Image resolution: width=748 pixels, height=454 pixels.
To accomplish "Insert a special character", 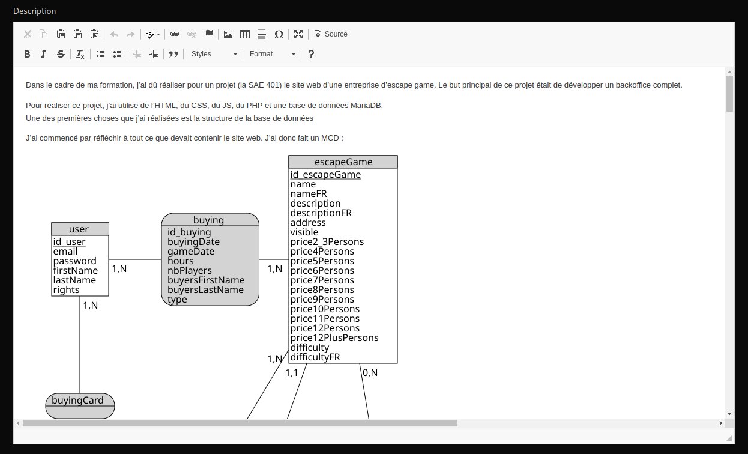I will click(279, 34).
